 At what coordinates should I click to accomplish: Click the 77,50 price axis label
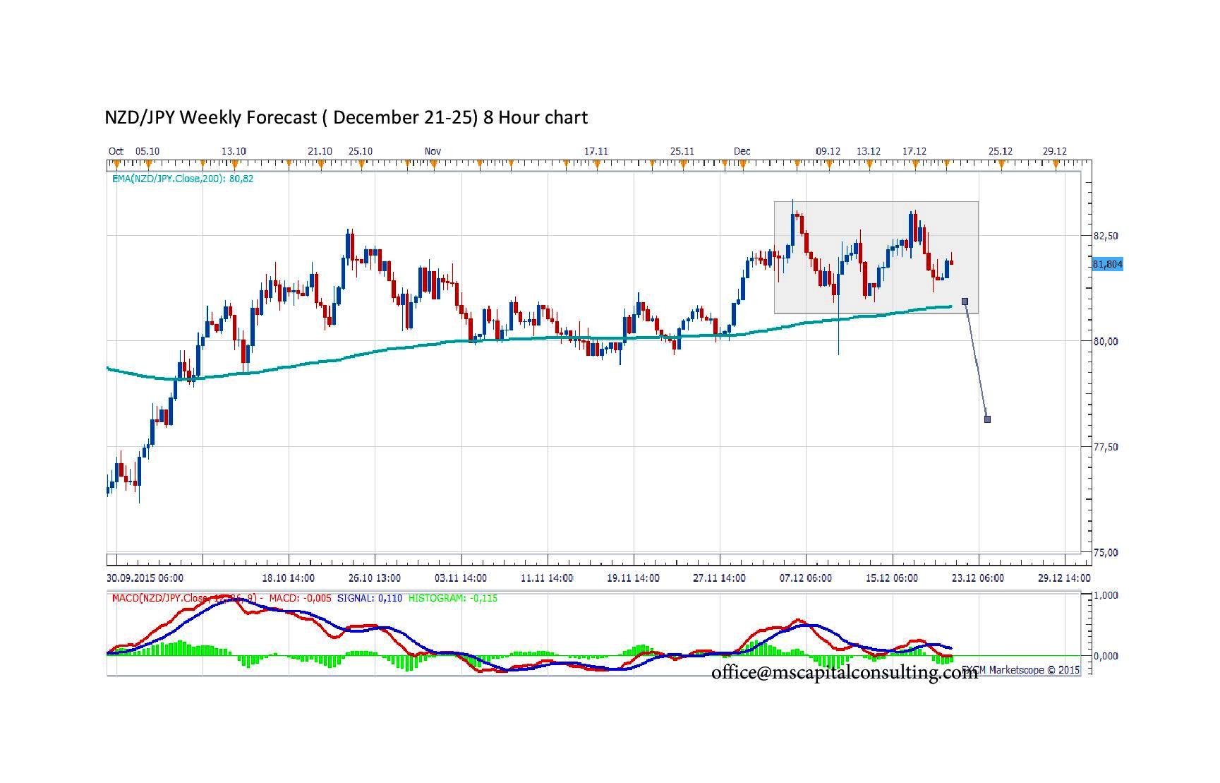click(1106, 447)
